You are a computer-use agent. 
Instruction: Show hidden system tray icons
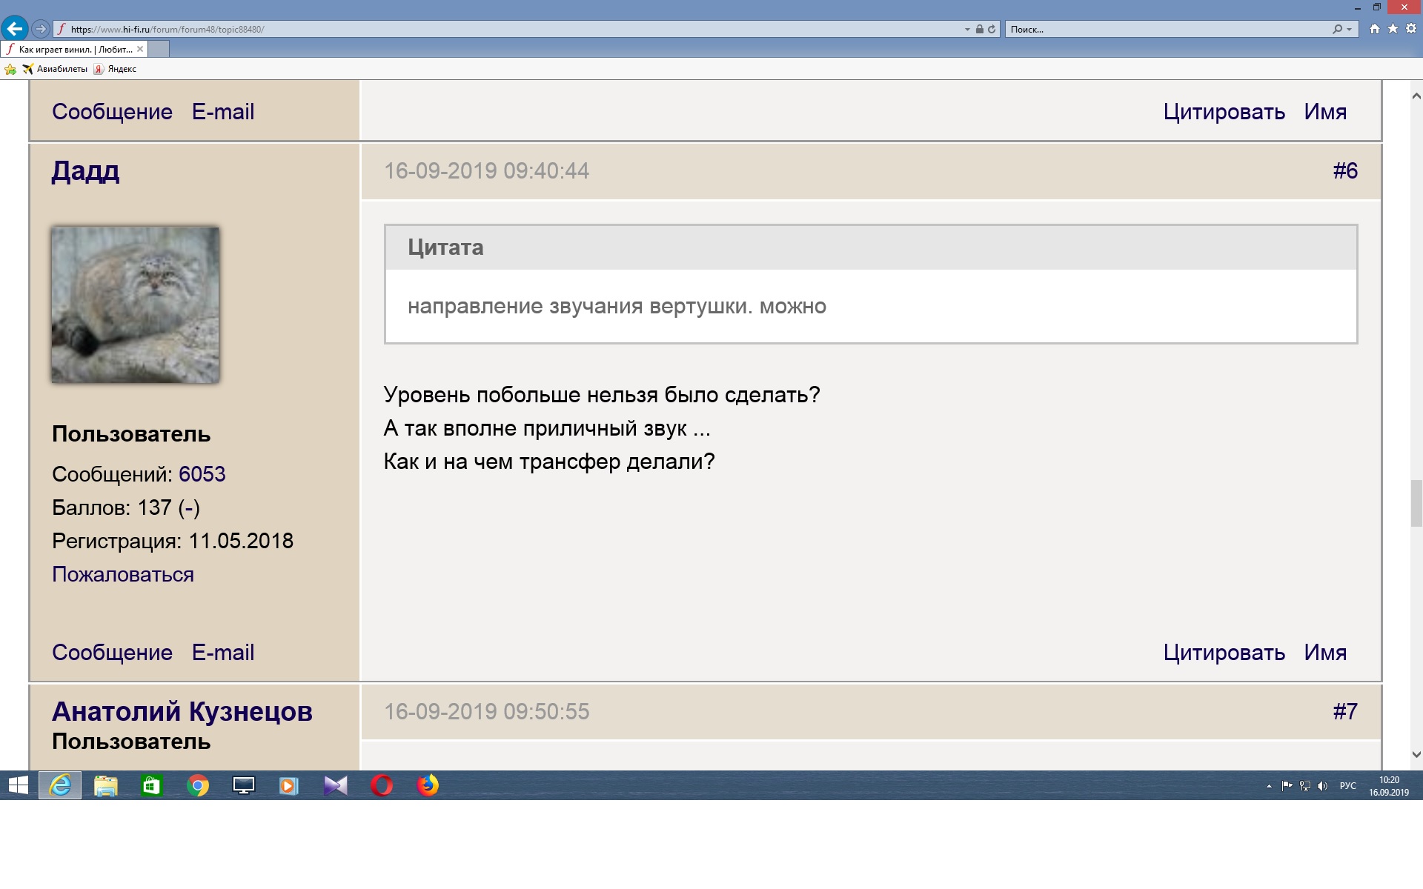pyautogui.click(x=1269, y=786)
